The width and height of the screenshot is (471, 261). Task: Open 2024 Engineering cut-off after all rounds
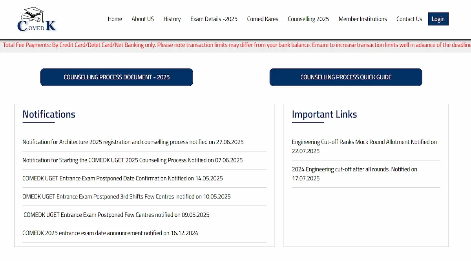(x=354, y=174)
